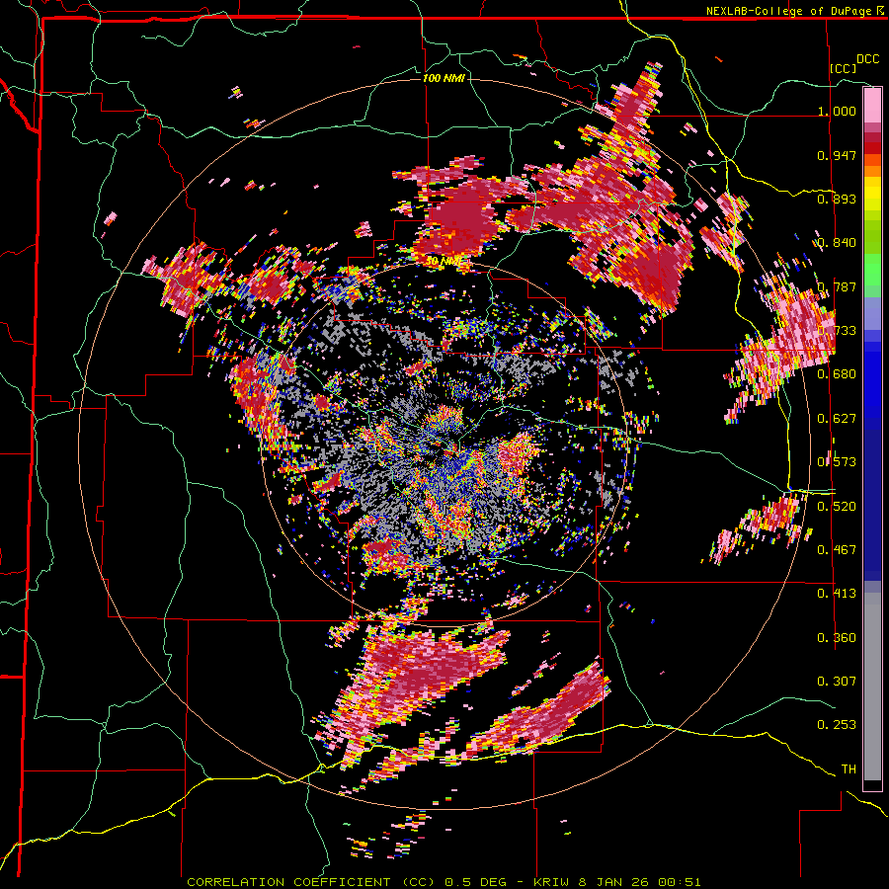Select the 0.467 scale value
Screen dimensions: 889x889
pos(837,550)
